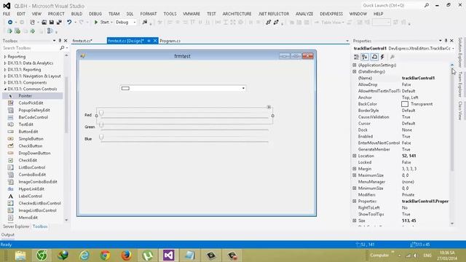The height and width of the screenshot is (262, 466).
Task: Open the BUILD menu
Action: [x=76, y=14]
